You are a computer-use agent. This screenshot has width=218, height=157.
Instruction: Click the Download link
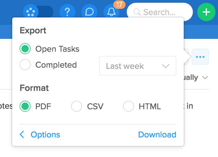[x=157, y=134]
